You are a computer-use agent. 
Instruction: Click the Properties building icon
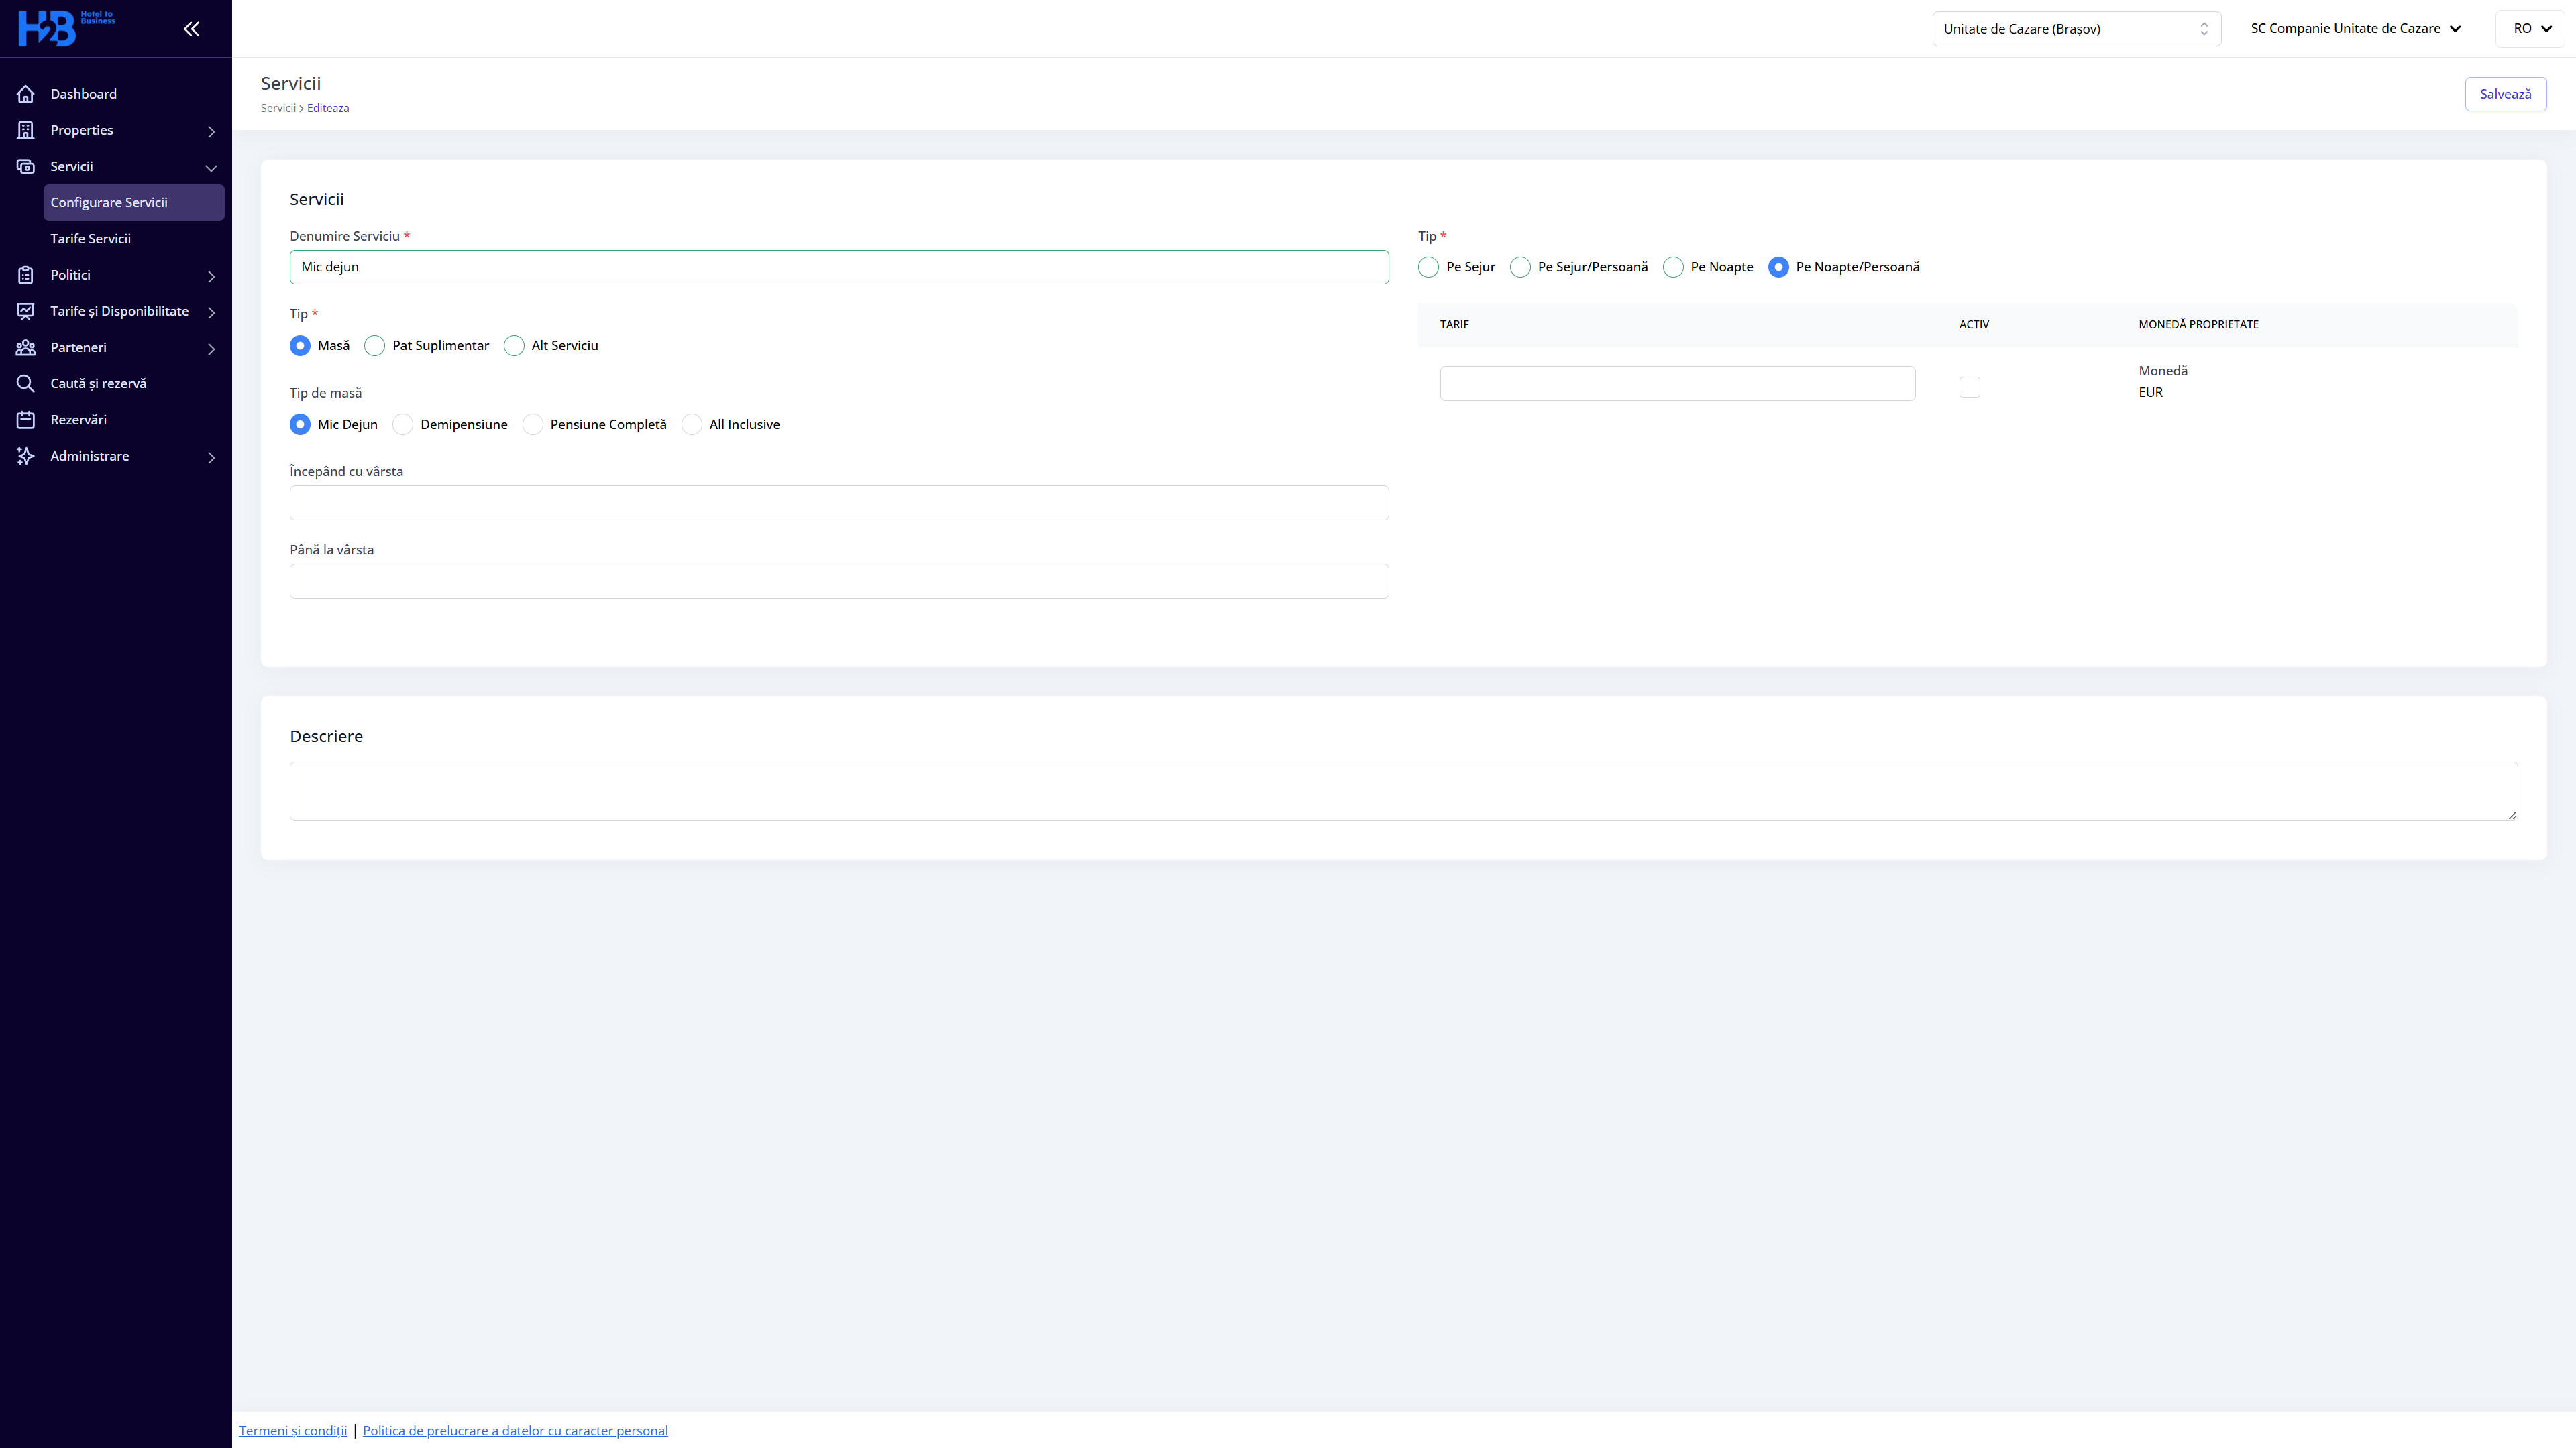[x=26, y=130]
